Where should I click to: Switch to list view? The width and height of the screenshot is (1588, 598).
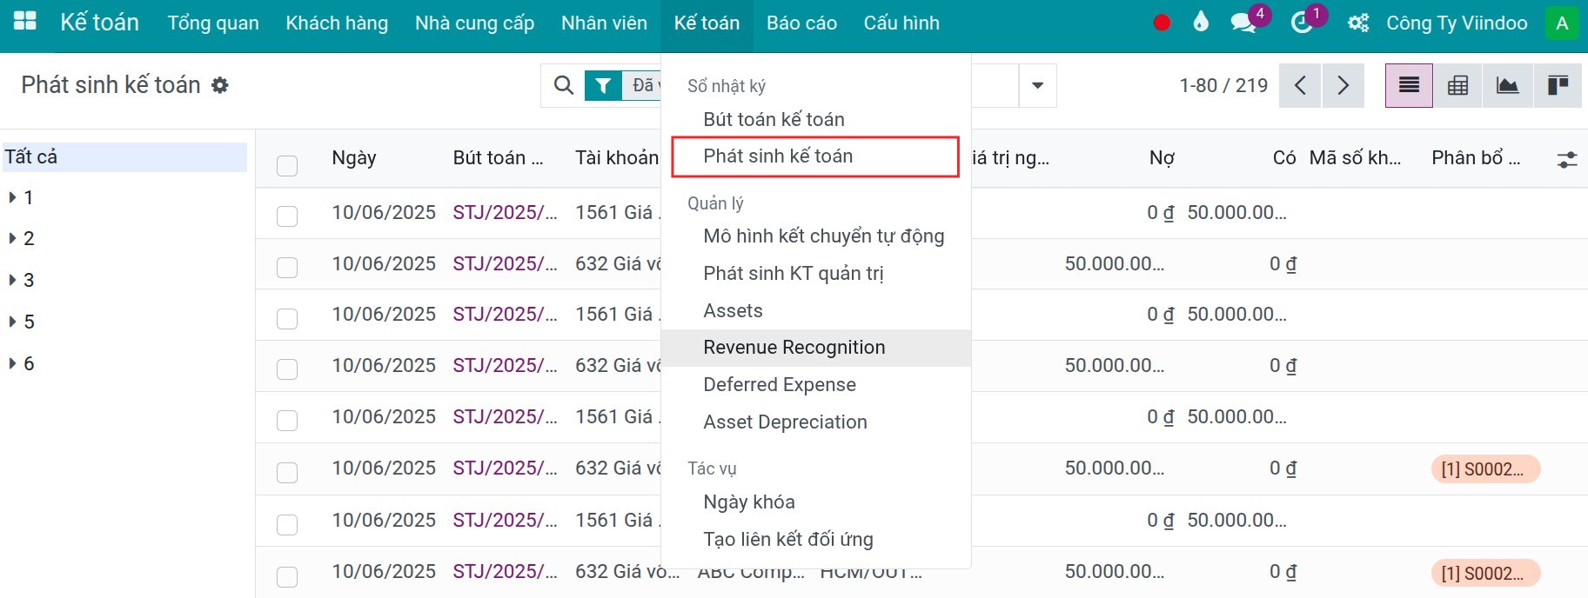pyautogui.click(x=1409, y=85)
